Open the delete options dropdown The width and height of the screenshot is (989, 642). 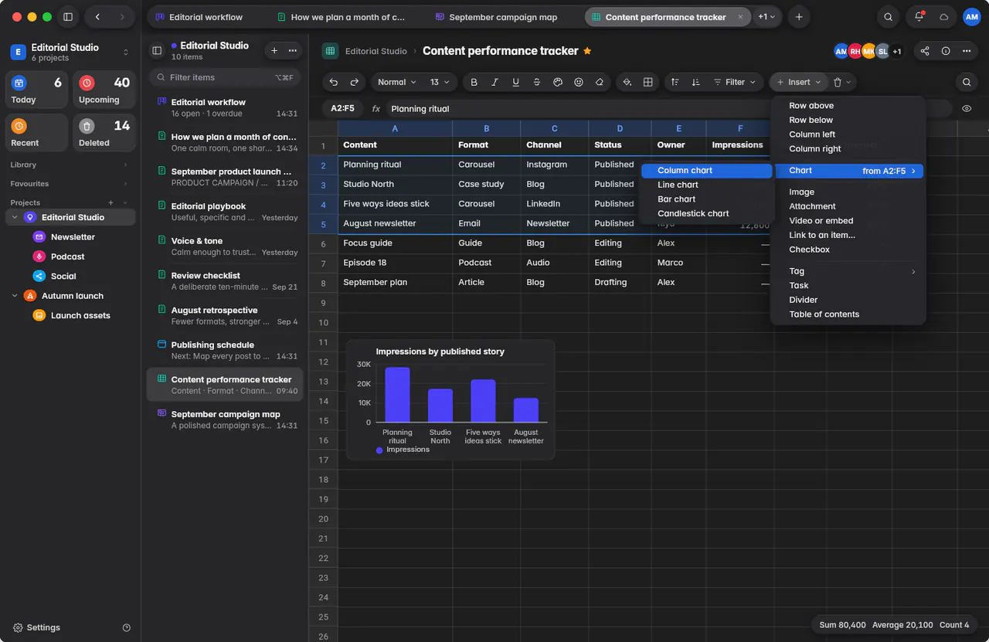click(842, 82)
